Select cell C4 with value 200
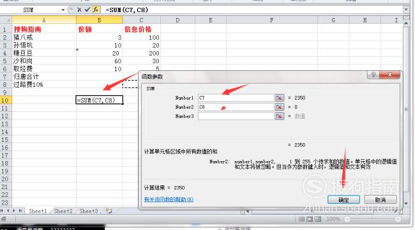The height and width of the screenshot is (230, 415). tap(141, 53)
